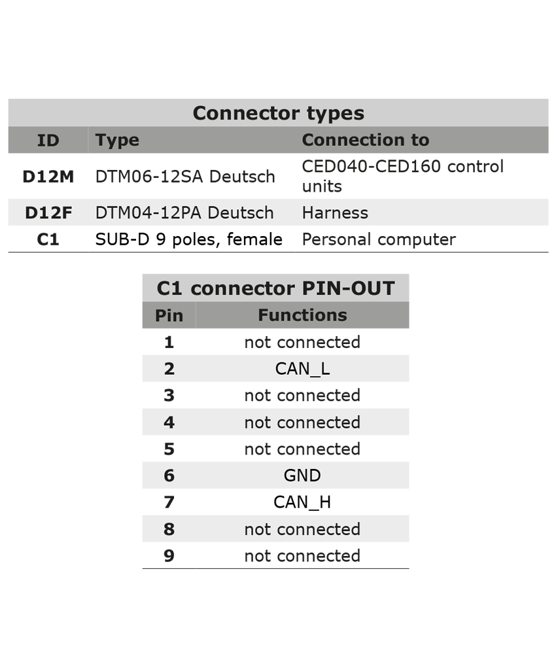Click the Type column header
The image size is (556, 654).
tap(117, 140)
